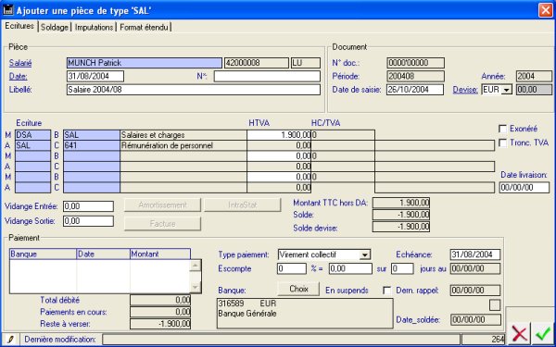Screen dimensions: 556x347
Task: Click the Devise link label
Action: (465, 90)
